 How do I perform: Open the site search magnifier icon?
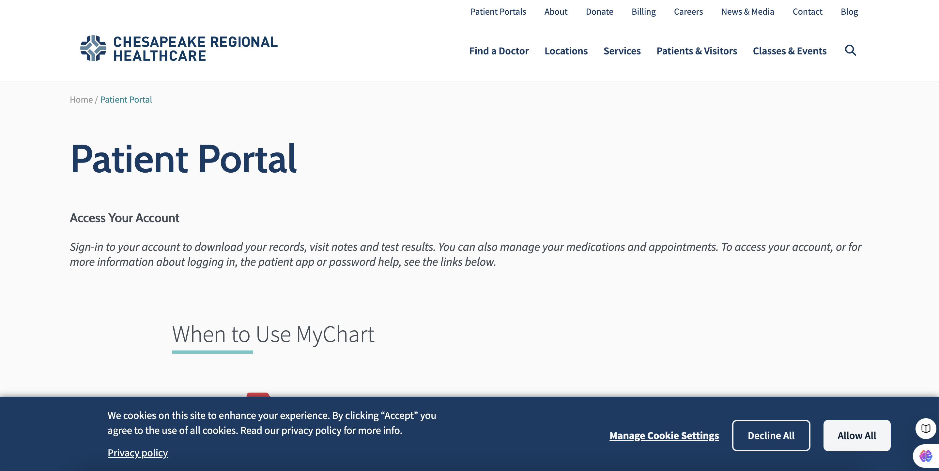(x=850, y=50)
